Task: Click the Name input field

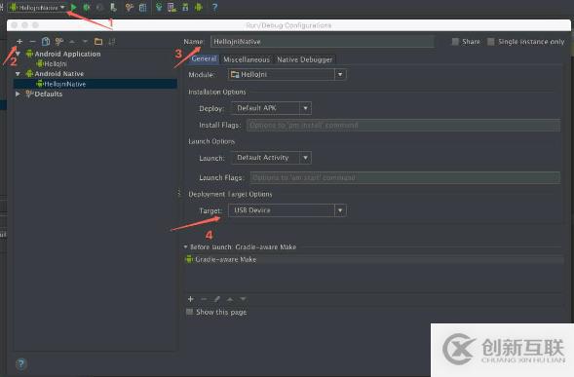Action: click(x=323, y=42)
